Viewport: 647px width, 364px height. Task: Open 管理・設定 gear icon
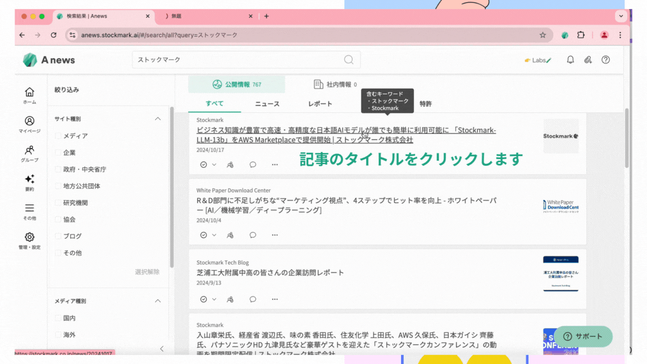[x=30, y=238]
